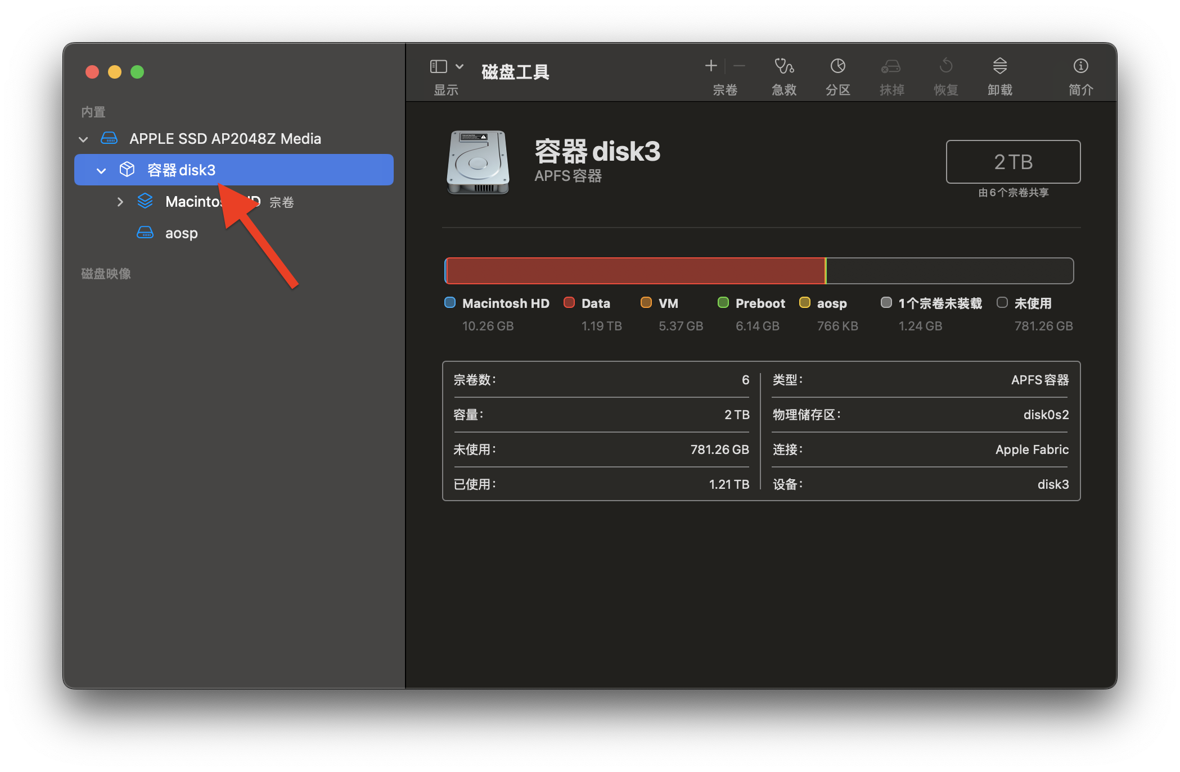Click the 简介 toolbar label
Image resolution: width=1180 pixels, height=772 pixels.
[1080, 90]
